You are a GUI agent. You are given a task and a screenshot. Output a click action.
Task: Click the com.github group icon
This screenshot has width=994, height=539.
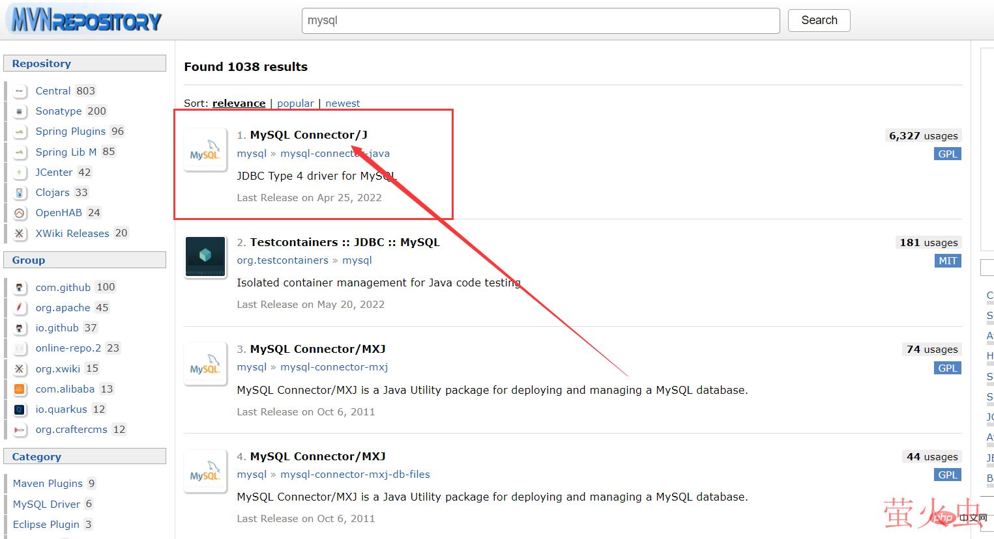pyautogui.click(x=20, y=288)
